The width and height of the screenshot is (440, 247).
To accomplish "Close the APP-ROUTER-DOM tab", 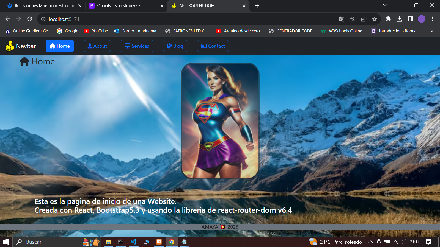I will pos(244,6).
